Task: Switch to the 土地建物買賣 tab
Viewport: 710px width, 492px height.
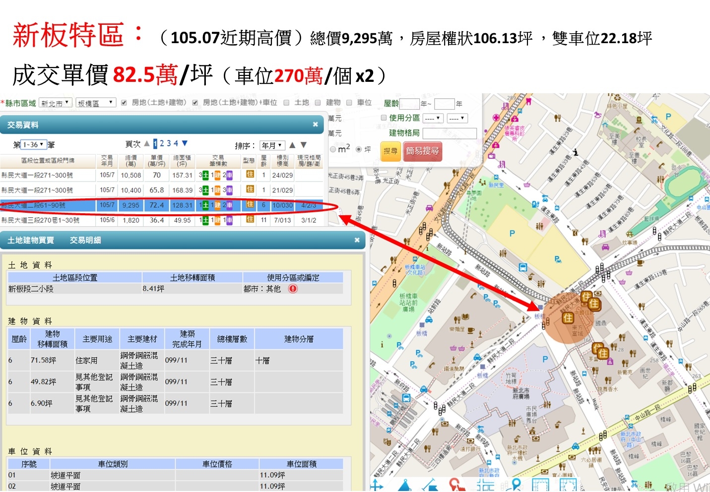Action: [31, 240]
